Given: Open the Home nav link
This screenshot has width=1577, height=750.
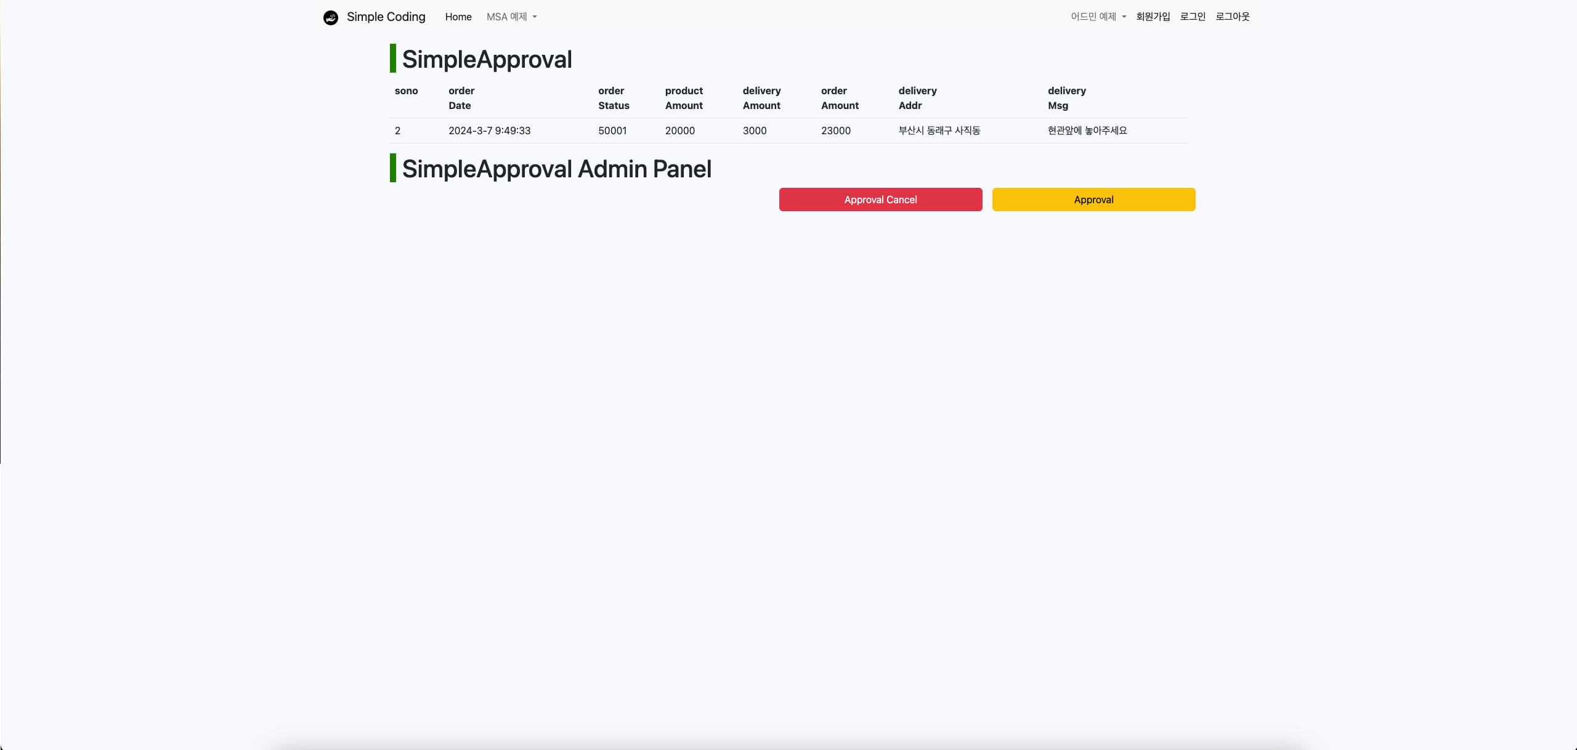Looking at the screenshot, I should pyautogui.click(x=458, y=17).
